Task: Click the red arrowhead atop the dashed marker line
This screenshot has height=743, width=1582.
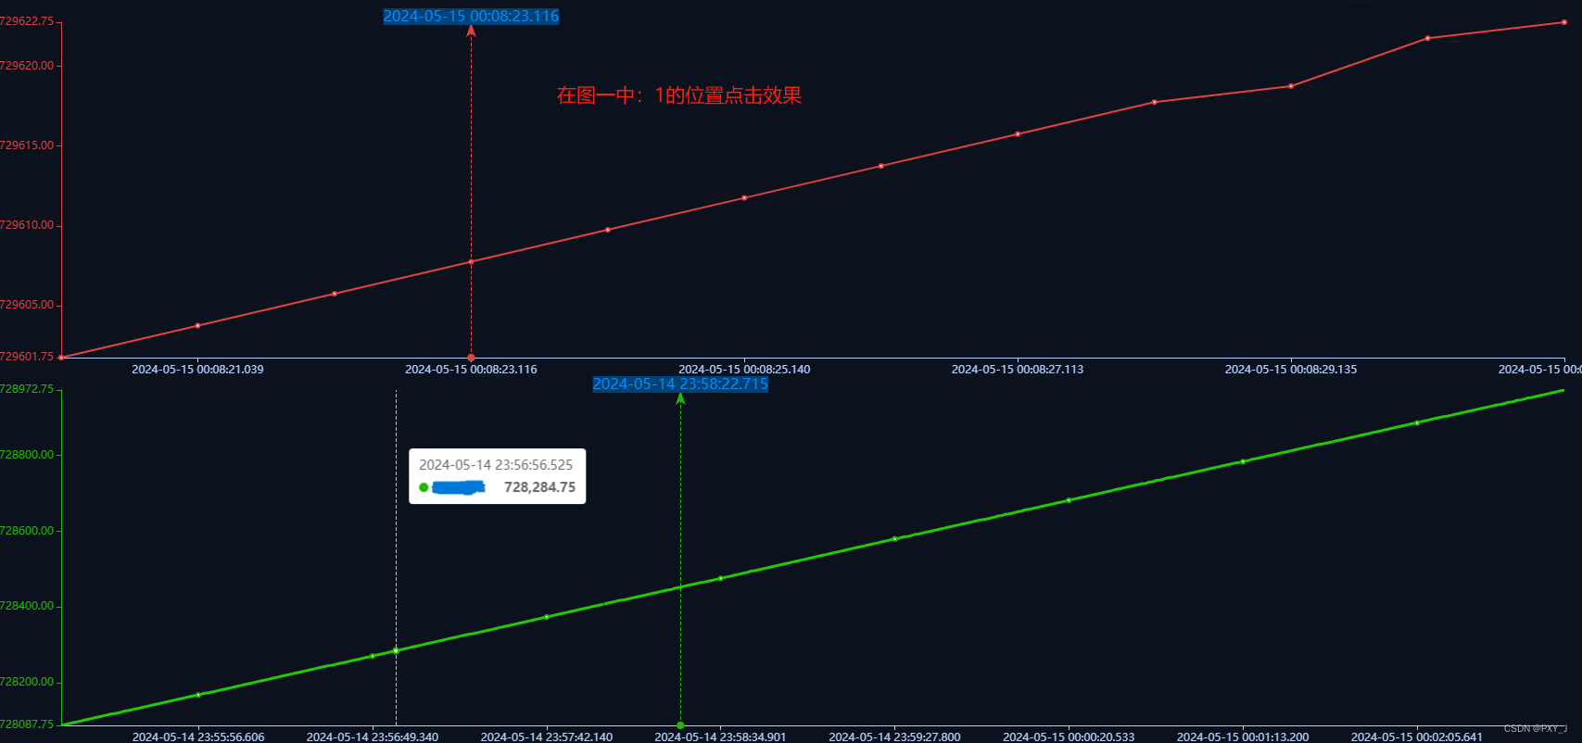Action: tap(471, 31)
